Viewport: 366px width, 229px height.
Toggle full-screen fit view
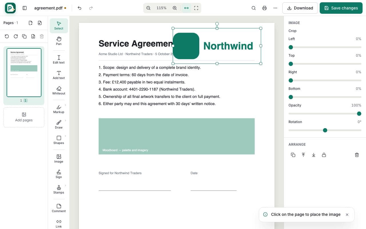coord(196,8)
